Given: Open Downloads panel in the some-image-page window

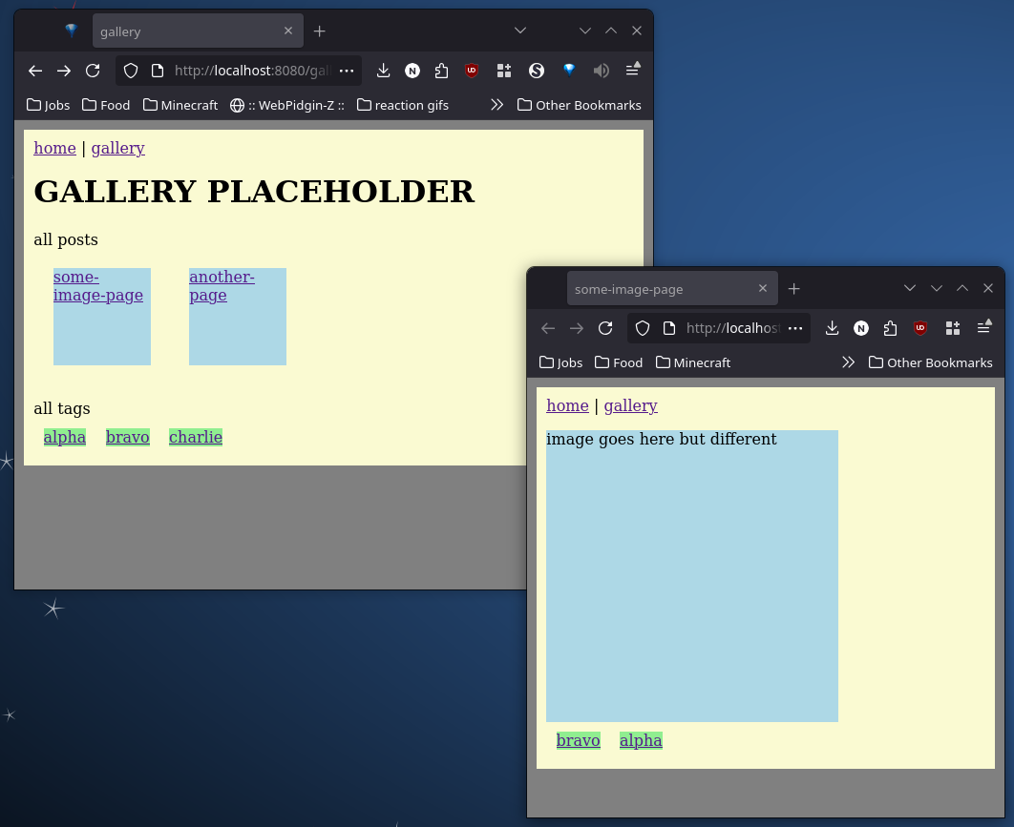Looking at the screenshot, I should click(x=832, y=328).
